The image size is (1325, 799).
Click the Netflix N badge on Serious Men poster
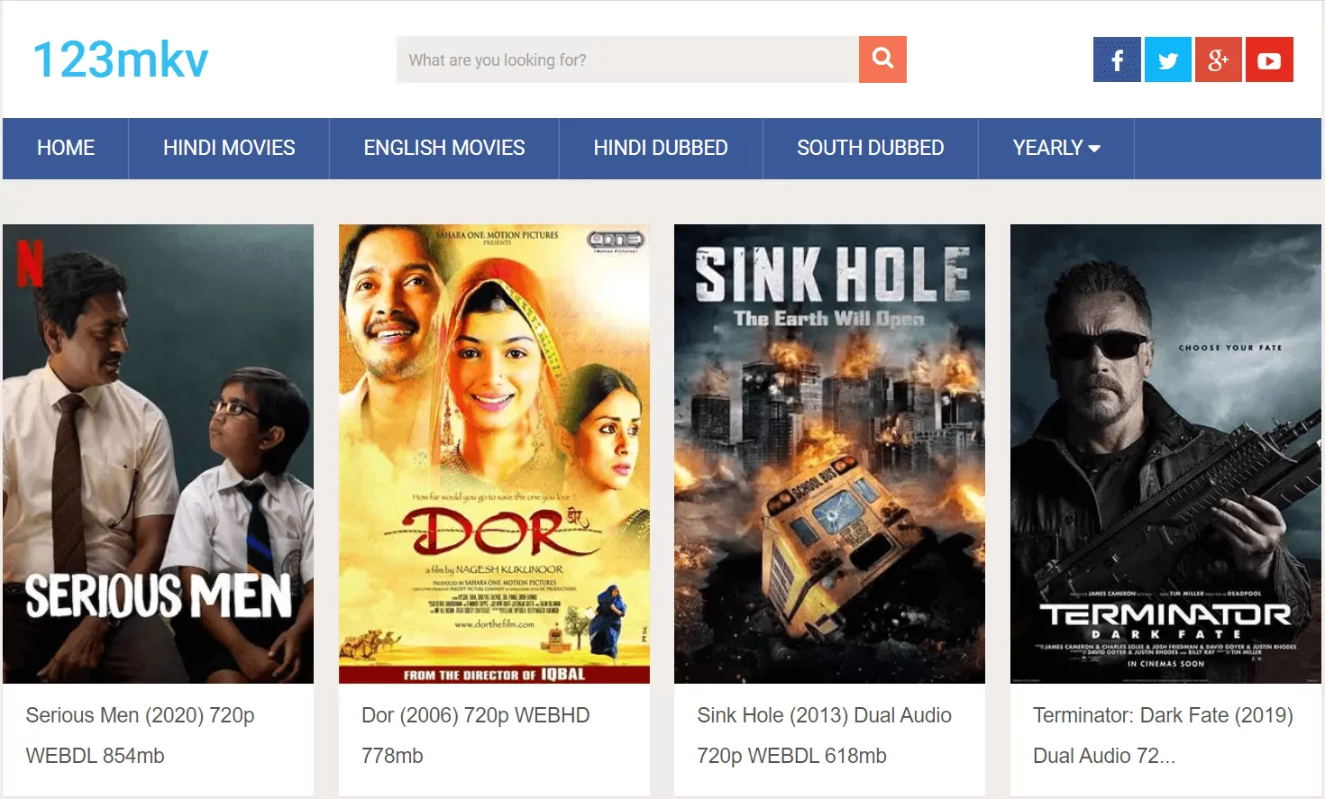32,266
